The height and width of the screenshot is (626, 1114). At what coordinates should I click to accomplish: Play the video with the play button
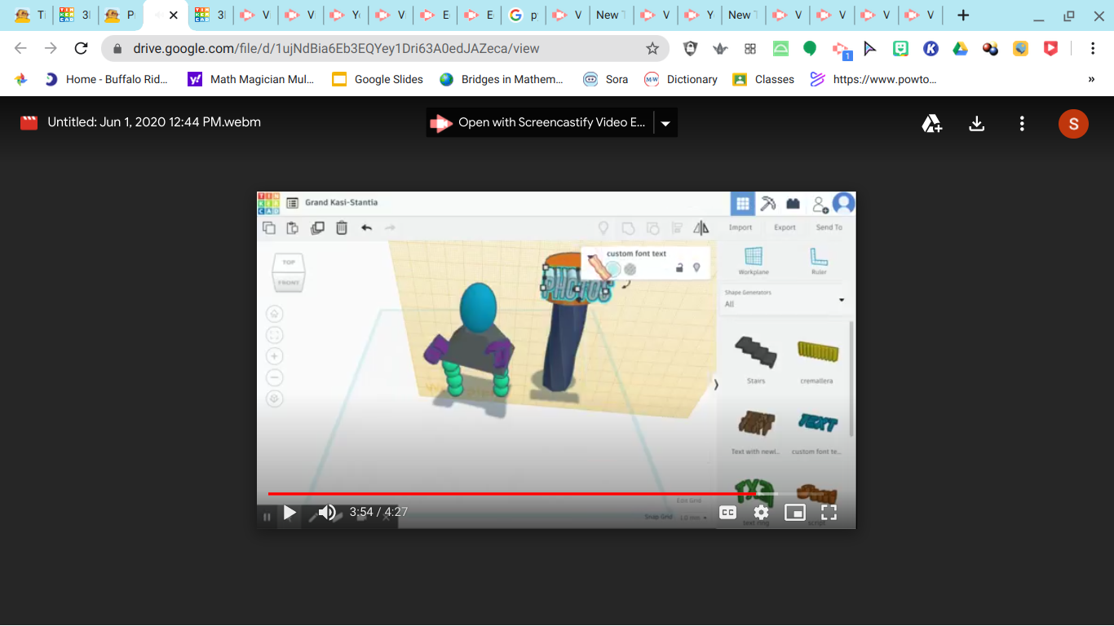pos(290,513)
